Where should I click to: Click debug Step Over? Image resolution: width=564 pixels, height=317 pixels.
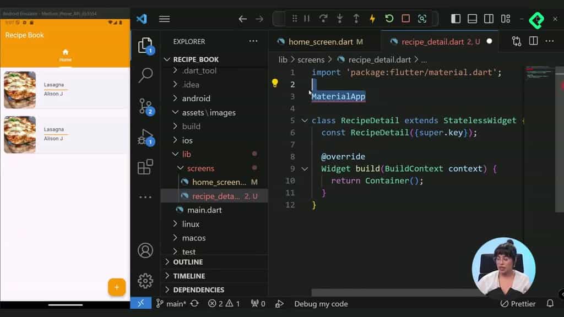click(323, 18)
